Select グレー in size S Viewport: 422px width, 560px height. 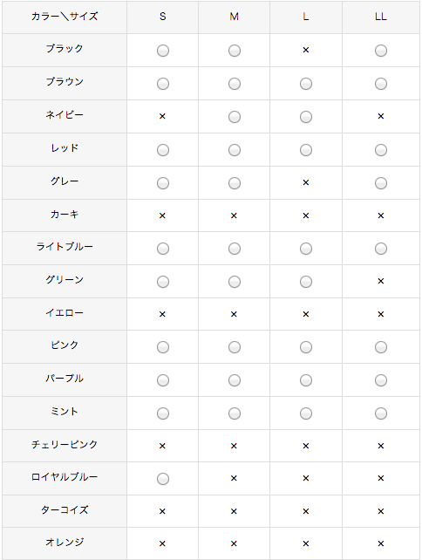click(x=163, y=183)
